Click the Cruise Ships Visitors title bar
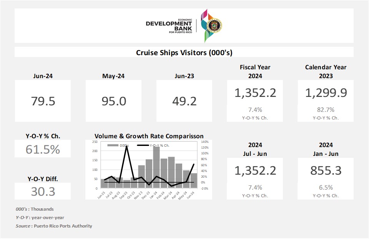The width and height of the screenshot is (369, 239). [x=184, y=52]
